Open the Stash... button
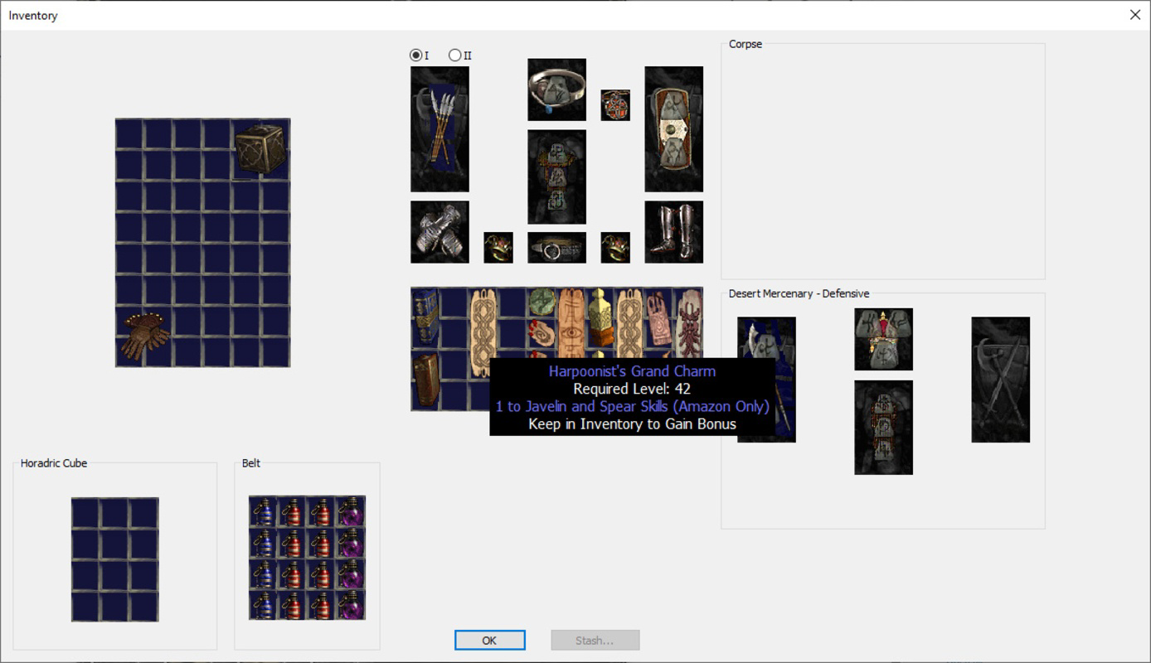 click(595, 640)
